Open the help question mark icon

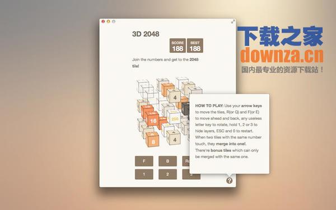(229, 180)
